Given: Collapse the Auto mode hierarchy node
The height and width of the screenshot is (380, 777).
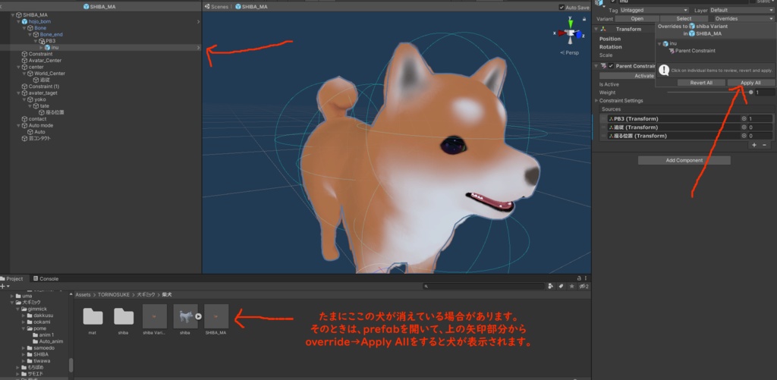Looking at the screenshot, I should coord(18,125).
